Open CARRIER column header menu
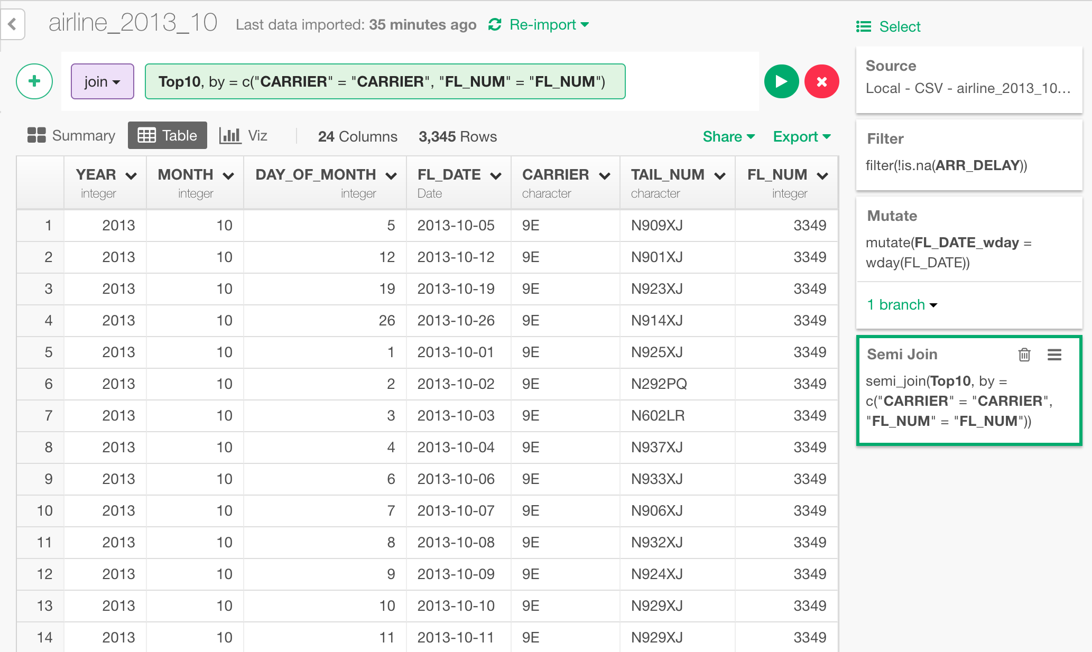The width and height of the screenshot is (1092, 652). tap(605, 176)
